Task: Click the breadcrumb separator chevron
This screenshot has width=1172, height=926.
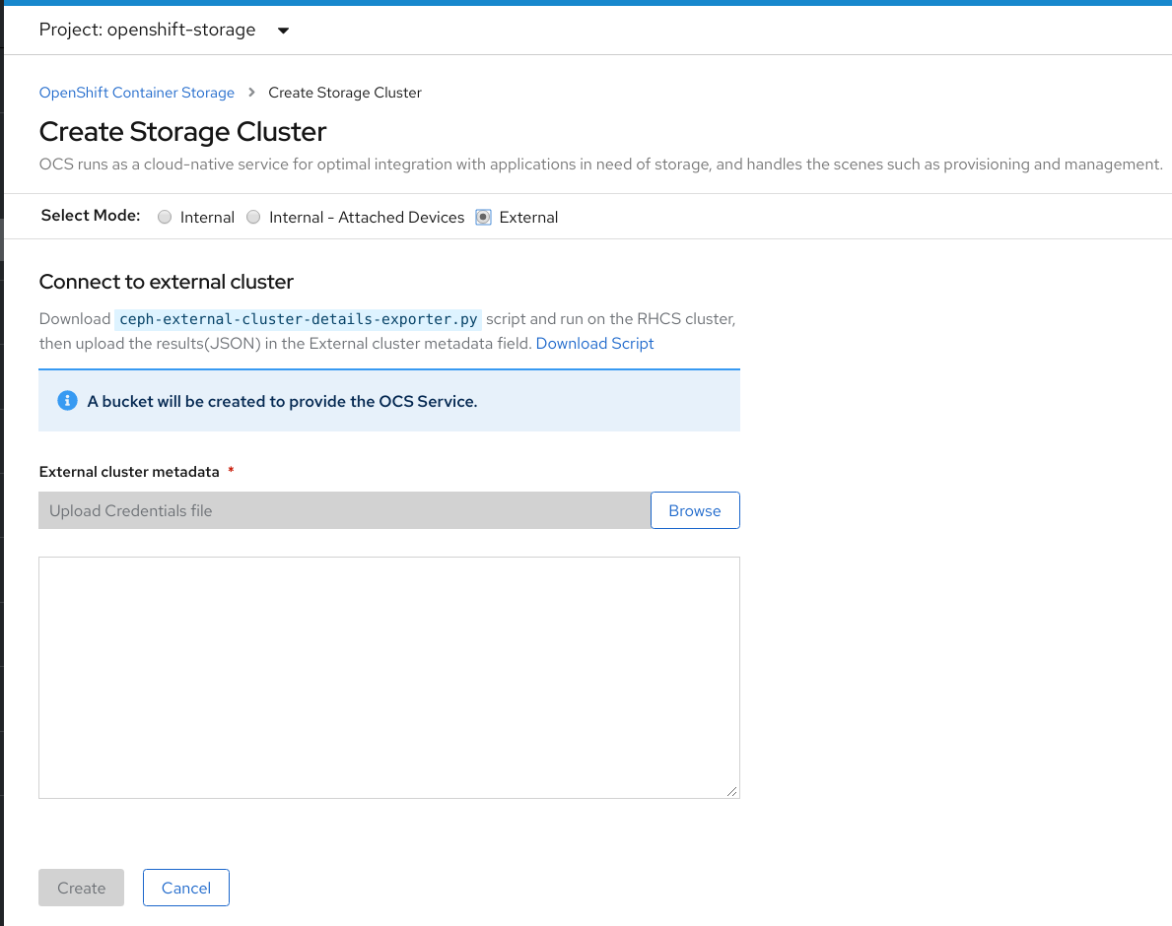Action: (x=251, y=92)
